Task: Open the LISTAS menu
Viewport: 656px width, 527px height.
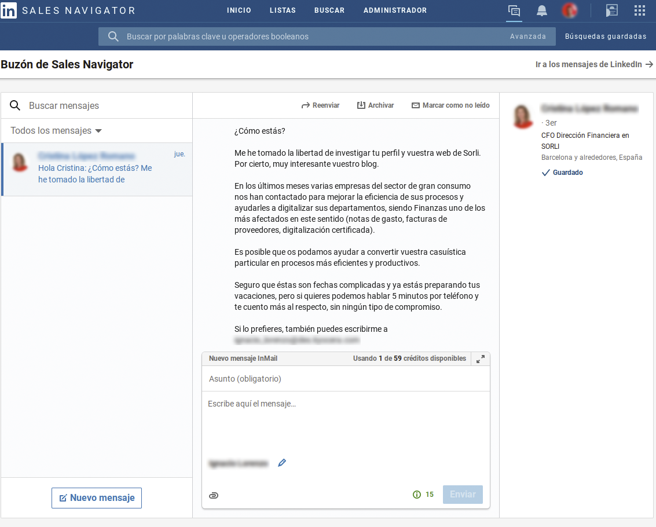Action: click(x=283, y=10)
